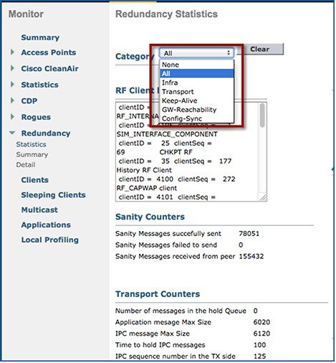Click the RF_CAPWAP client line

[x=147, y=188]
